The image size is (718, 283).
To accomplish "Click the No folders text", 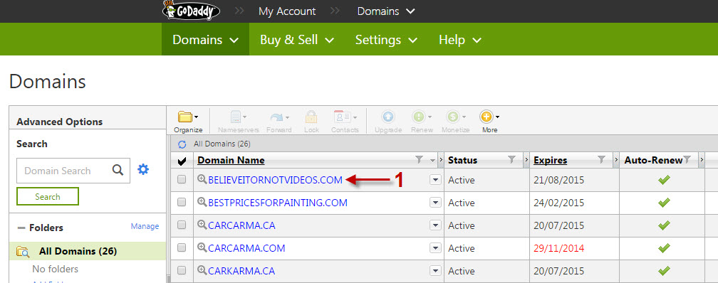I will tap(55, 269).
